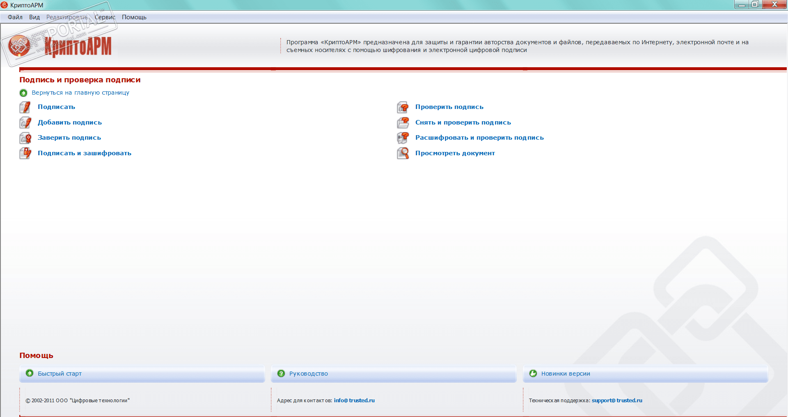Click the green icon in Новинки версии
The height and width of the screenshot is (417, 788).
tap(533, 373)
